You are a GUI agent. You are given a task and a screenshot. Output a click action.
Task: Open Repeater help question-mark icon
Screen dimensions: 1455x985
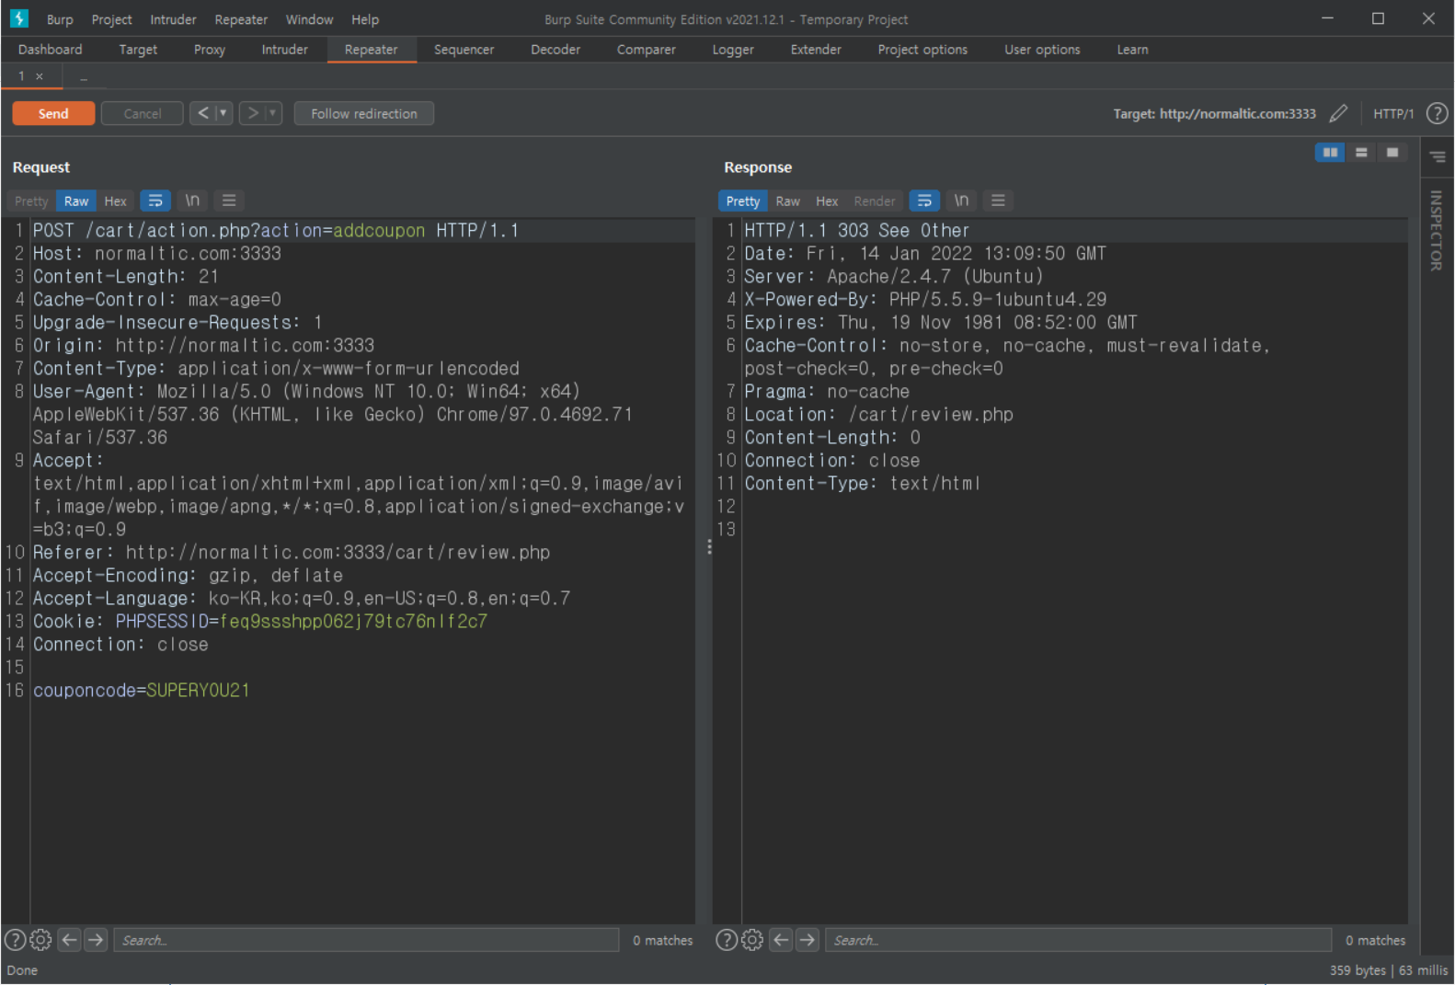1437,113
